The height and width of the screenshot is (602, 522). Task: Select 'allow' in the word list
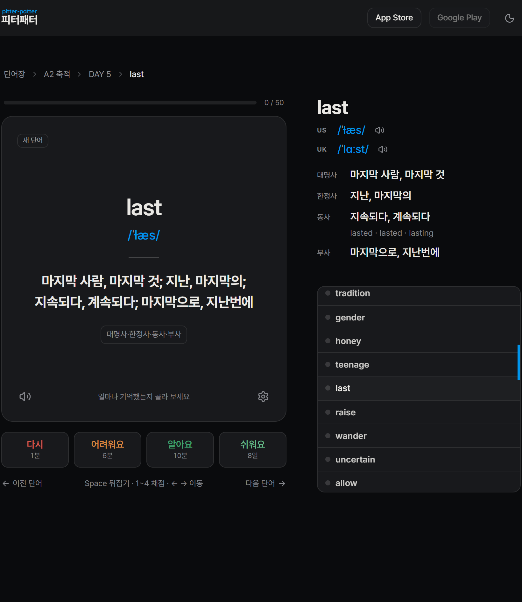[x=419, y=482]
